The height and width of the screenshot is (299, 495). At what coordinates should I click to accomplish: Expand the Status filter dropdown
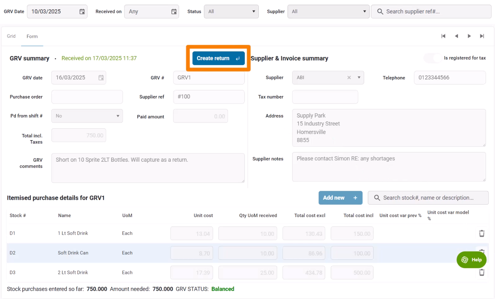click(x=231, y=11)
